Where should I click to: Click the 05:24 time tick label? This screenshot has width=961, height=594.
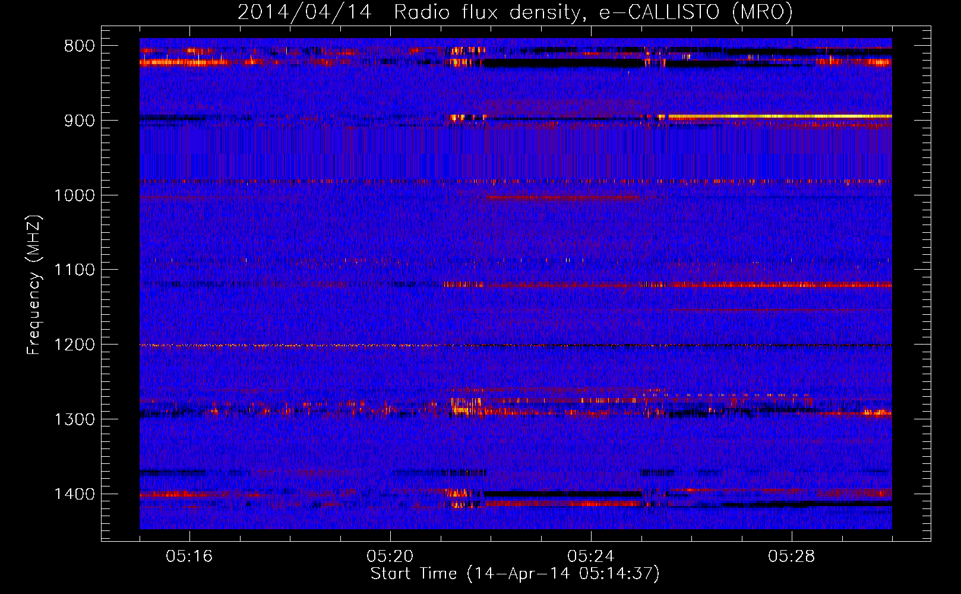591,557
